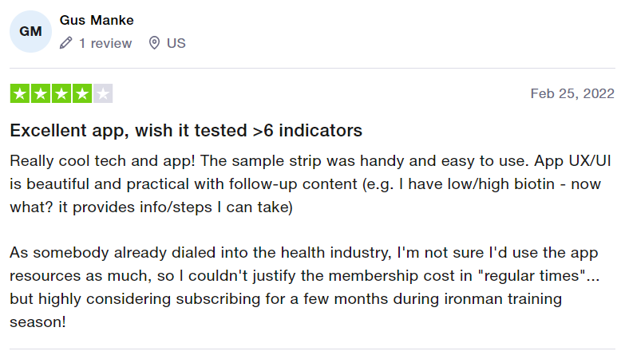Click the second green rating star

[x=41, y=93]
